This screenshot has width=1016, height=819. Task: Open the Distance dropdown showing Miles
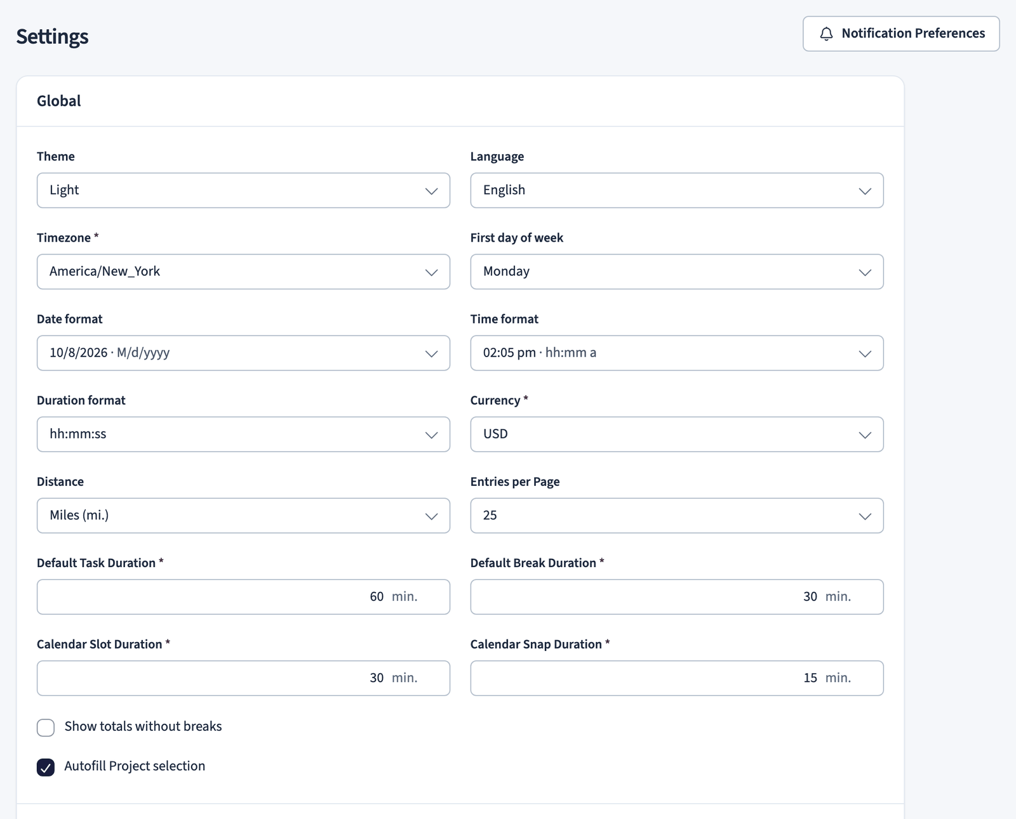243,515
